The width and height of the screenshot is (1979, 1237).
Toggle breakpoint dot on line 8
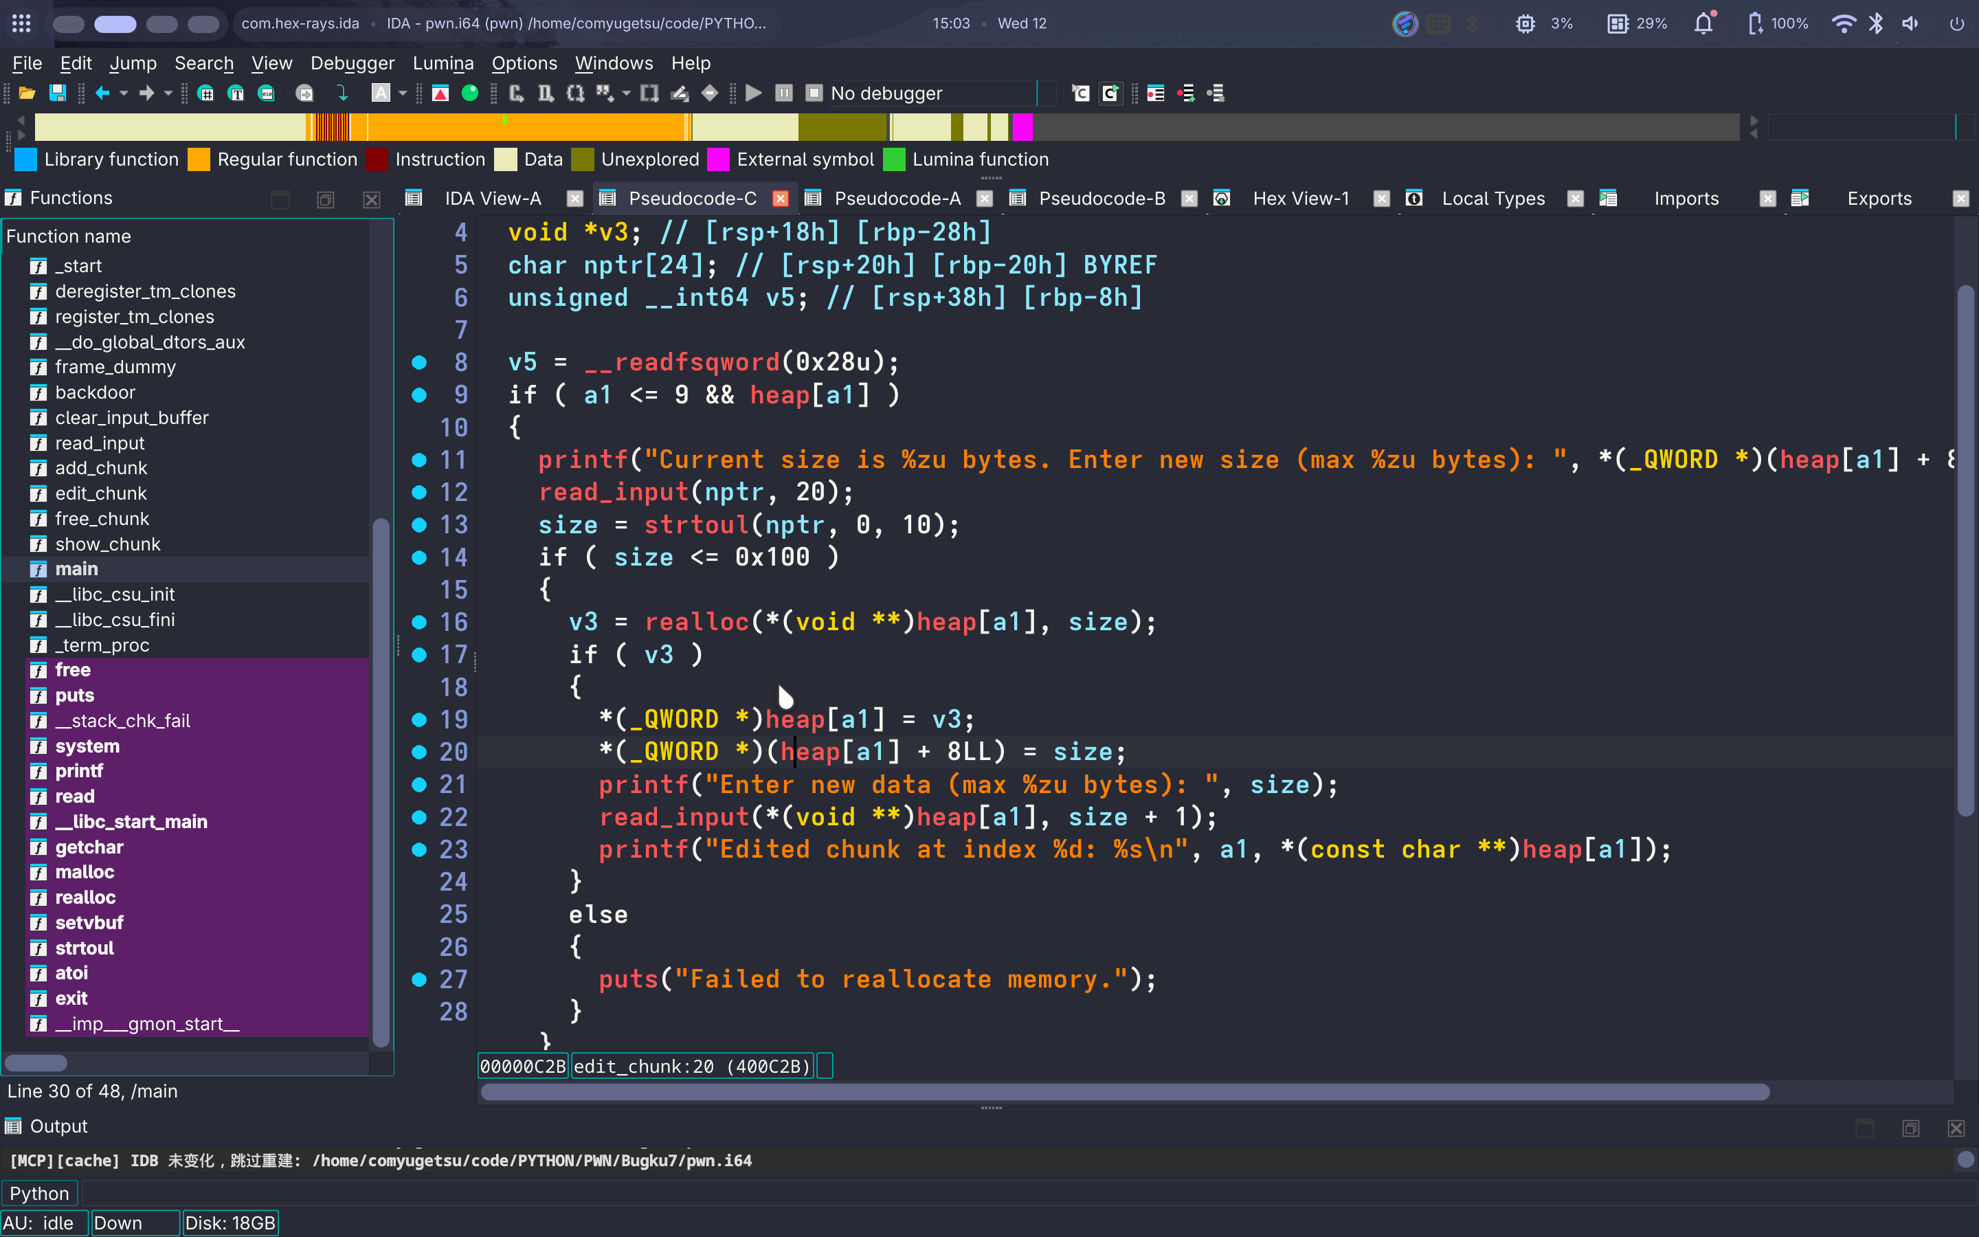[x=418, y=361]
